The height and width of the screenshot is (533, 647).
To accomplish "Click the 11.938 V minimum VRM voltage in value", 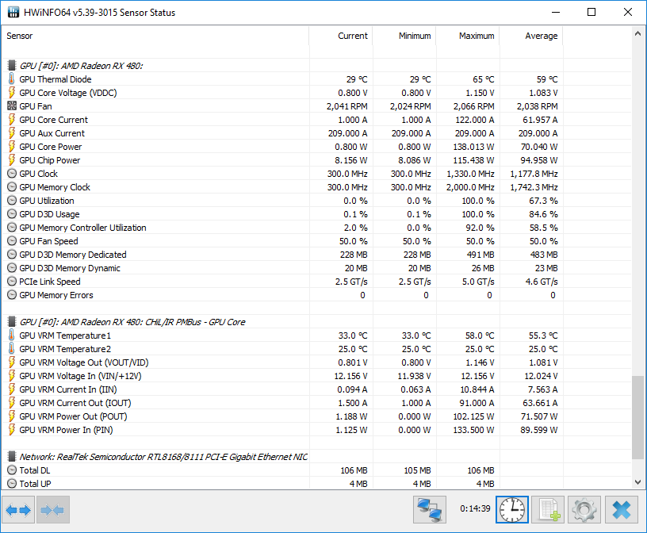I will (x=414, y=376).
